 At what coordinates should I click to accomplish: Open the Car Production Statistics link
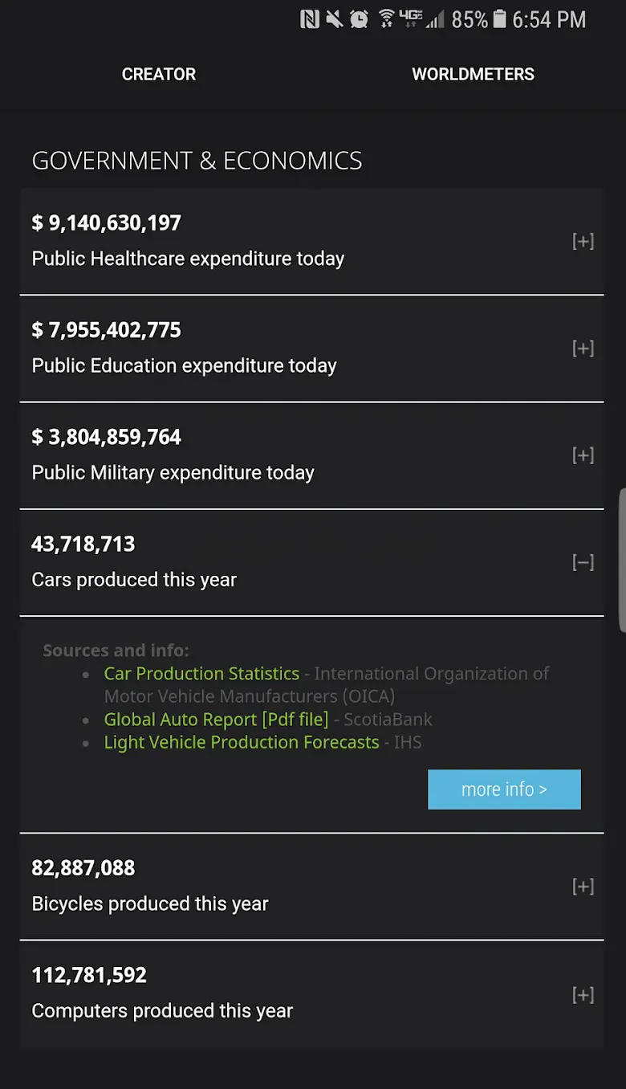[201, 674]
